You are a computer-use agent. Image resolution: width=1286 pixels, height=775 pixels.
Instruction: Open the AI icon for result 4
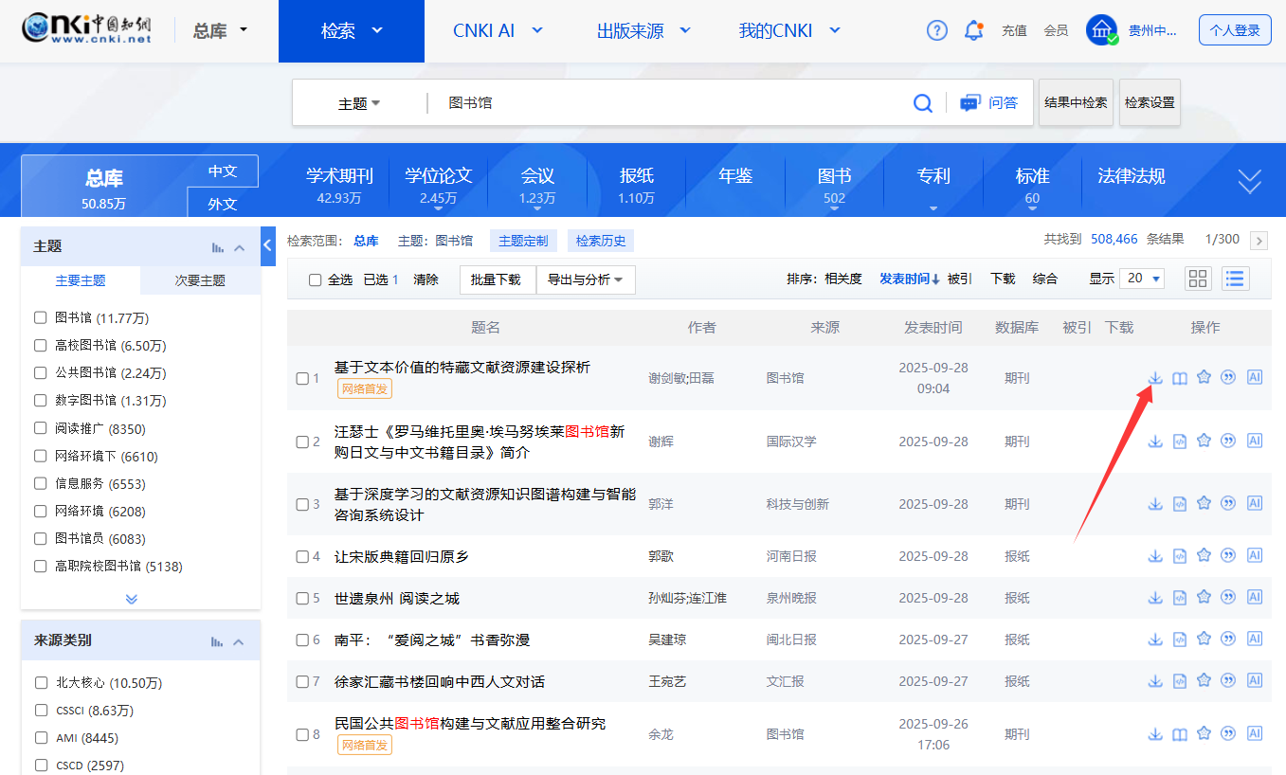pyautogui.click(x=1255, y=555)
